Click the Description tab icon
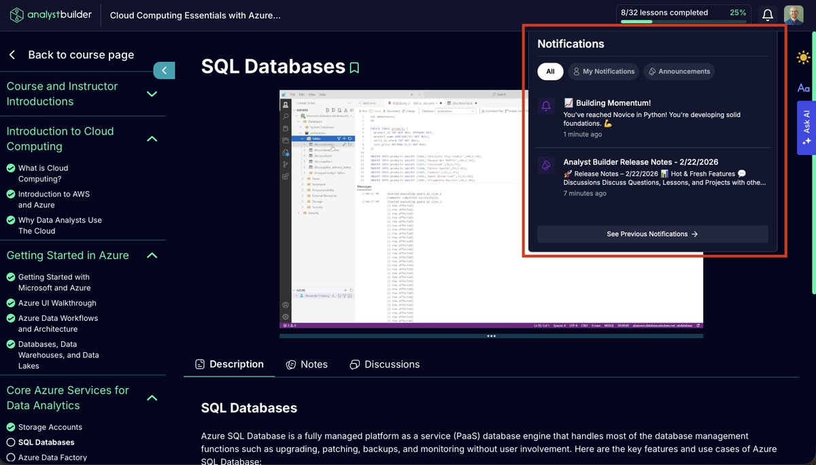 (x=200, y=364)
